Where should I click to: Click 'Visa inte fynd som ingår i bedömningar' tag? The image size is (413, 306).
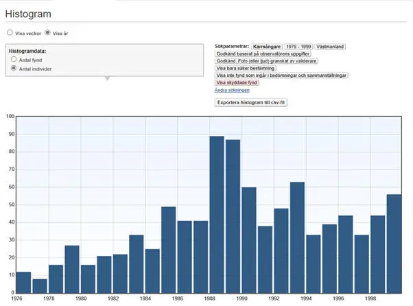click(x=282, y=75)
